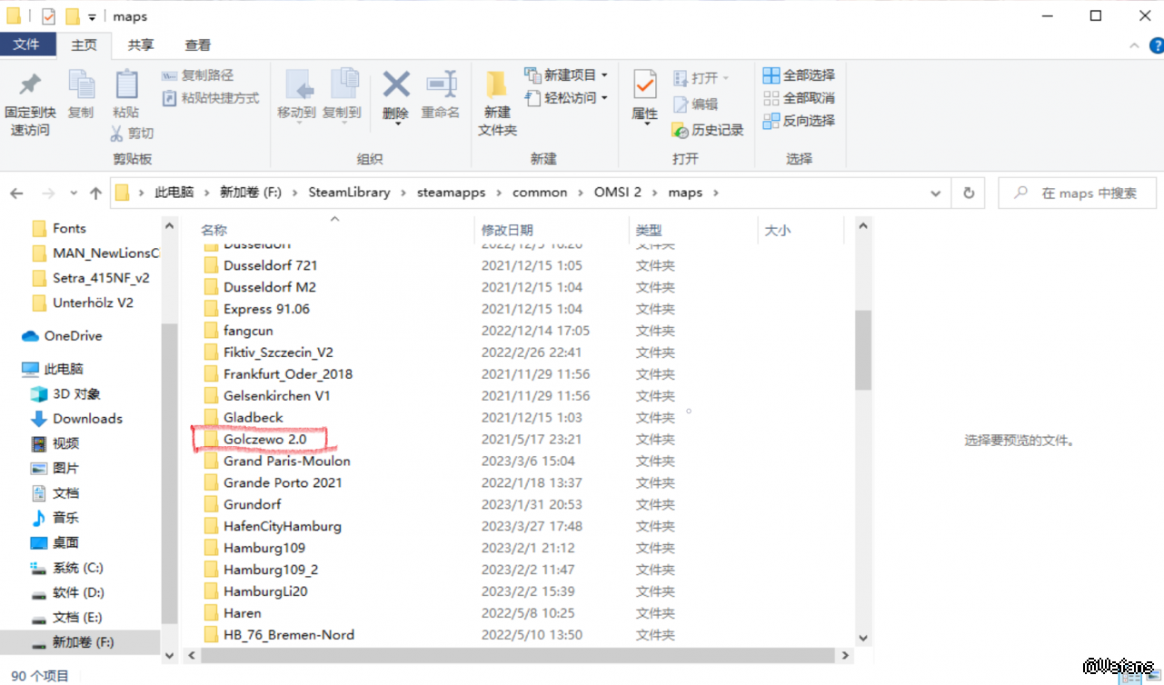
Task: Open the Help question mark button
Action: pos(1155,45)
